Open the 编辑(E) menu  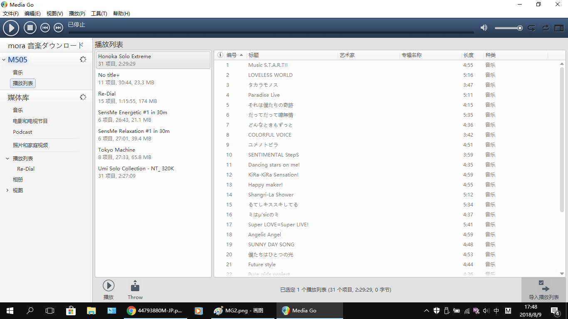pos(32,13)
